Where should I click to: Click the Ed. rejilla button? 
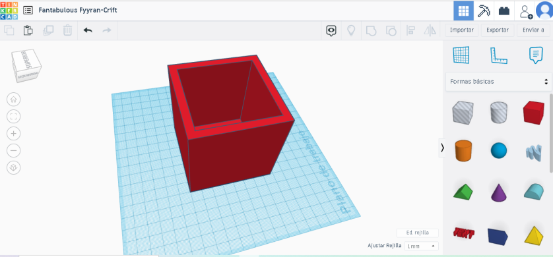417,233
